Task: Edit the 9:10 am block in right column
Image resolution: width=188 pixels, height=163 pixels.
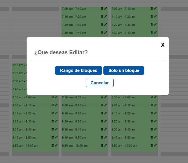Action: pos(155,113)
